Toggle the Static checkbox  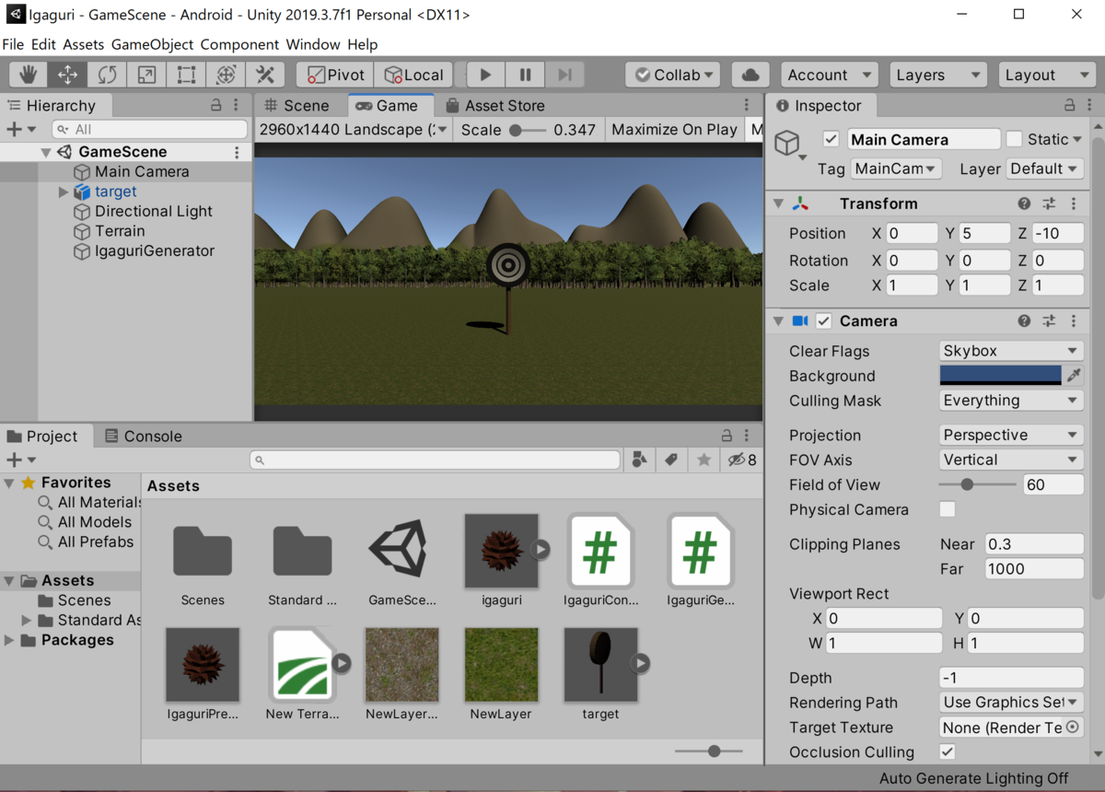click(x=1014, y=139)
